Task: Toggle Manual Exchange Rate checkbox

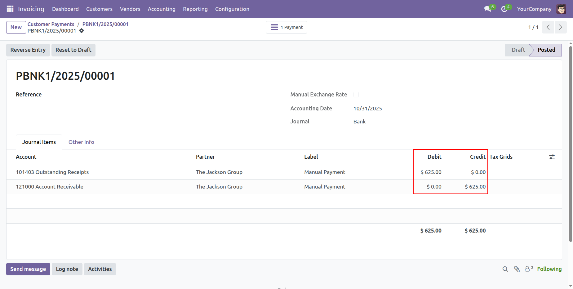Action: click(356, 95)
